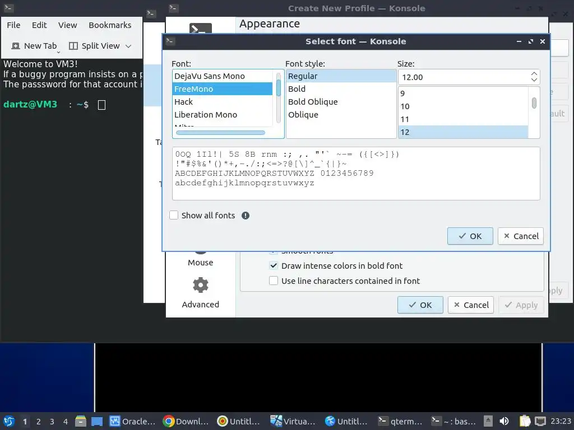The image size is (574, 430).
Task: Select size 11 in the size list
Action: tap(463, 119)
